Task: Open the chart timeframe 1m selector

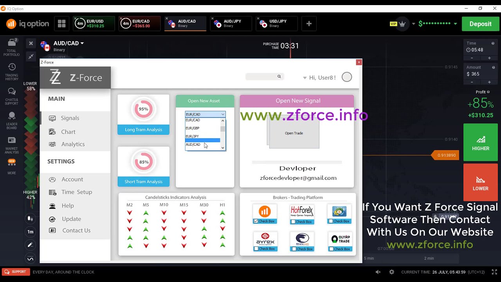Action: (x=30, y=232)
